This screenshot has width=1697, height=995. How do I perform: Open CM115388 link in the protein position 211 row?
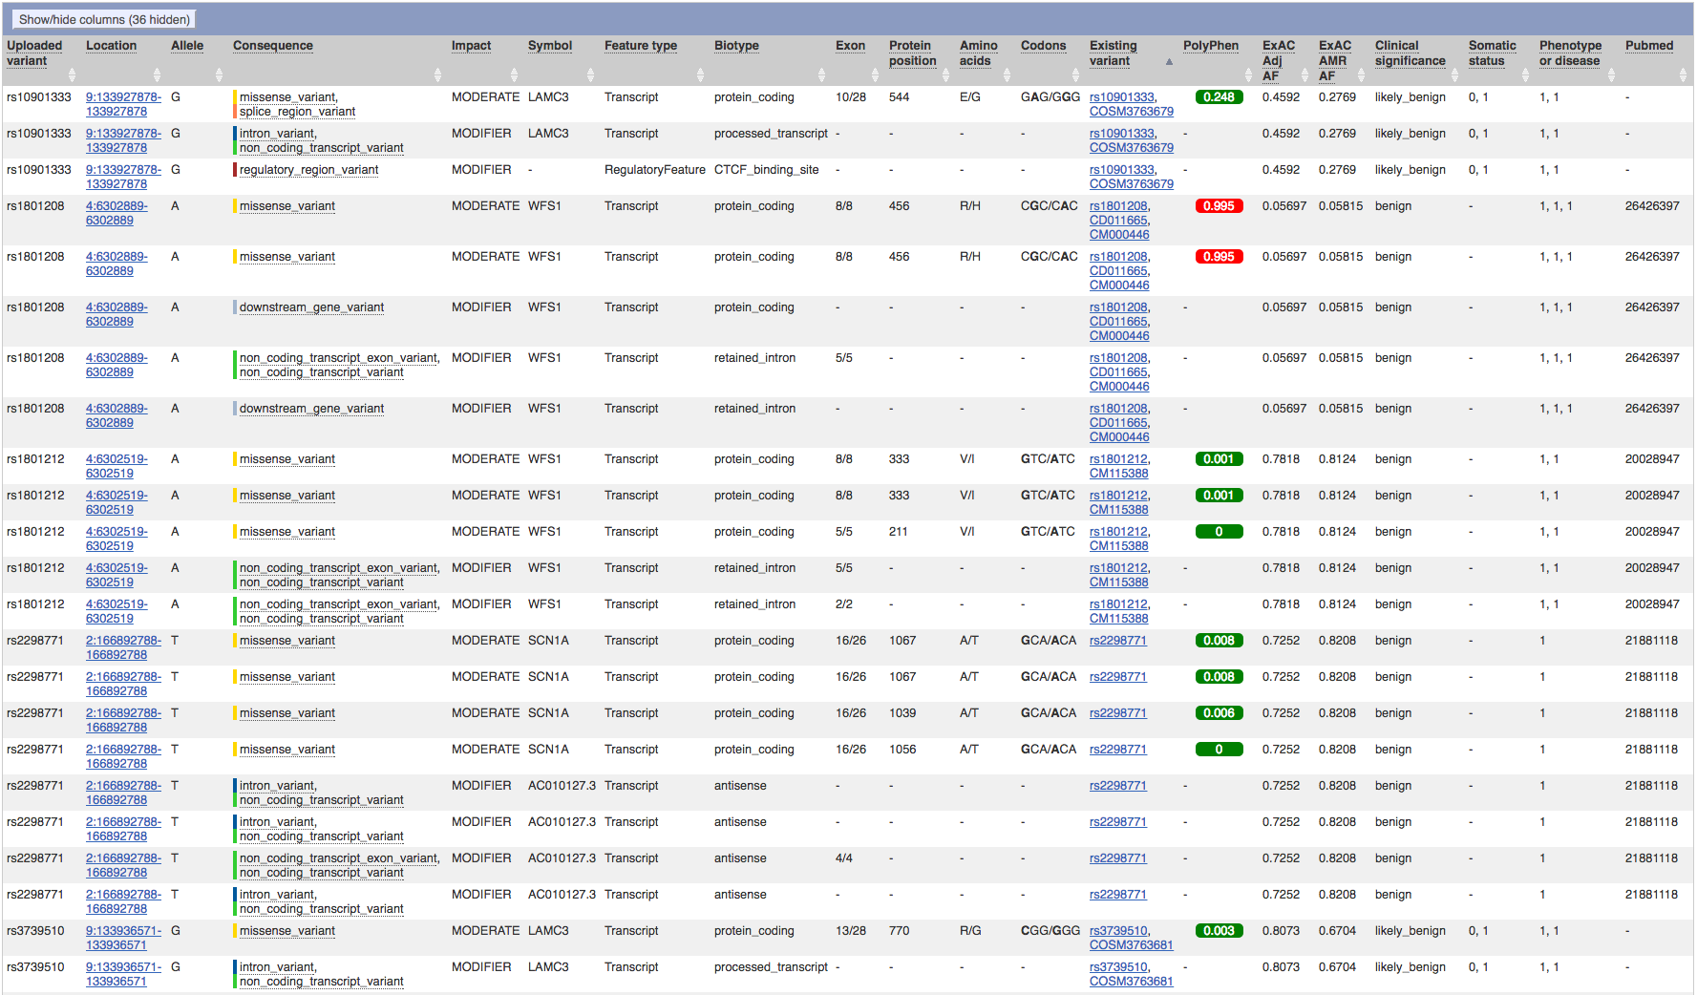1119,546
